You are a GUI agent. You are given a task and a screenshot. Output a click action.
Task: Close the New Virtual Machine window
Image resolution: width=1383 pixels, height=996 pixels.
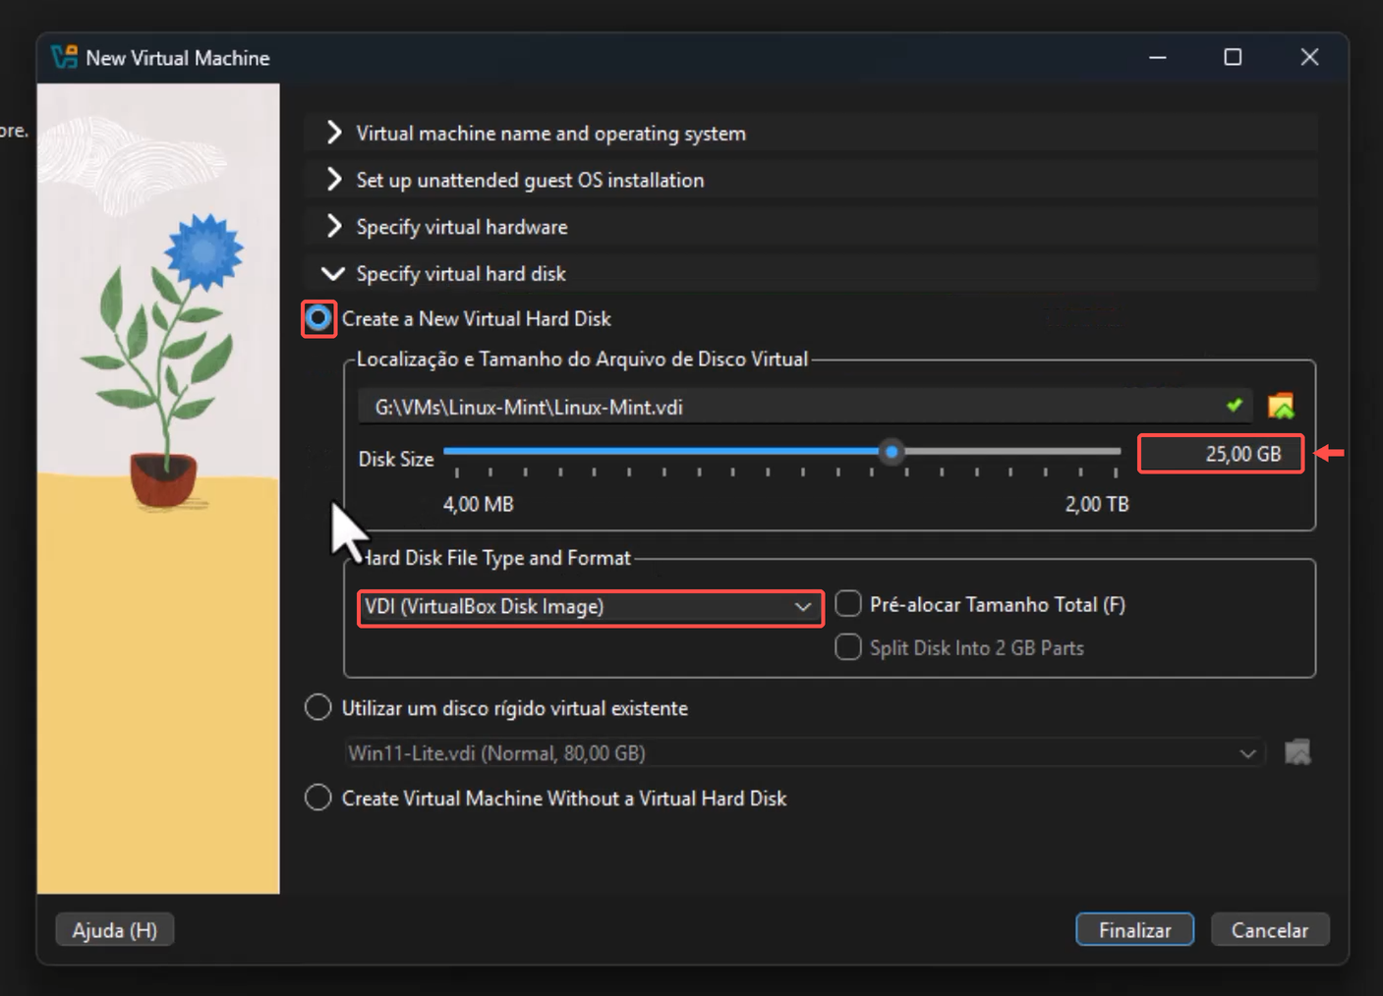[1309, 57]
